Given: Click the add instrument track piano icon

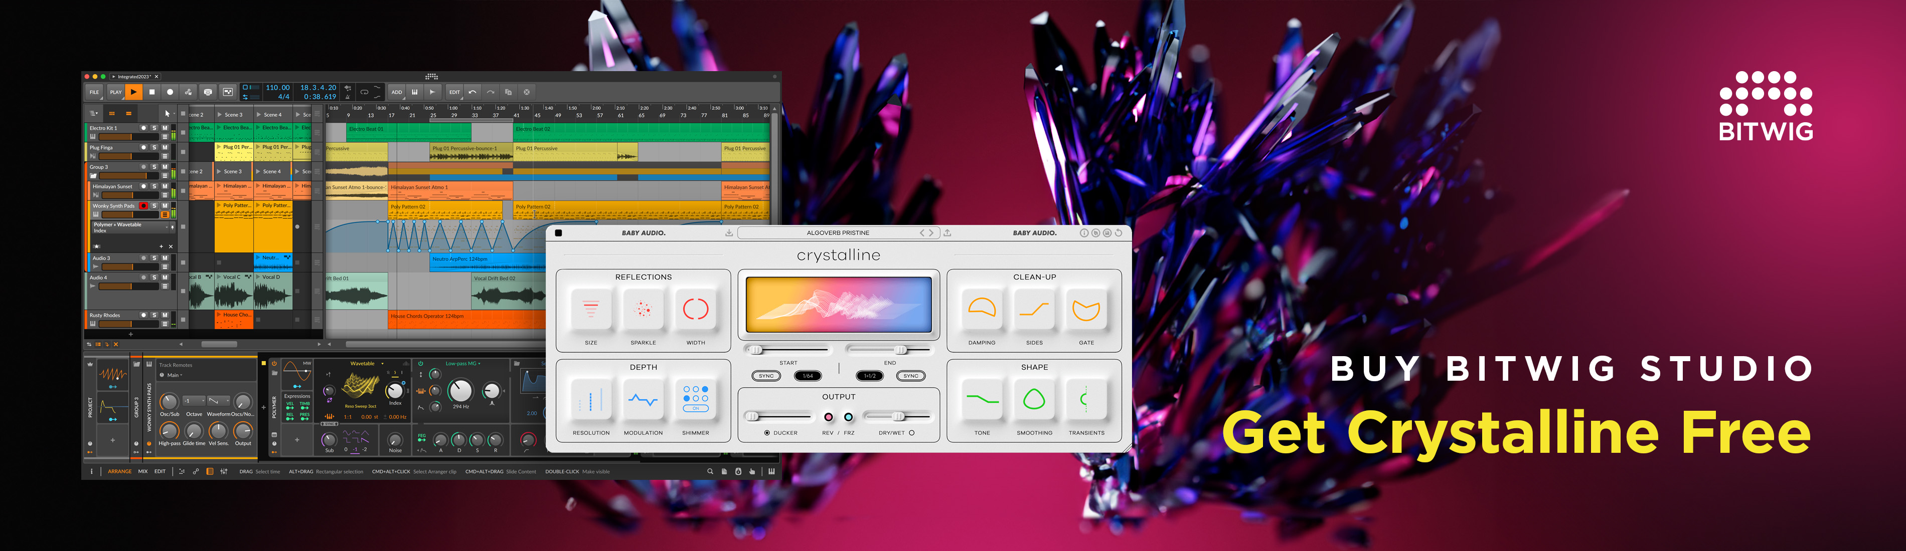Looking at the screenshot, I should pyautogui.click(x=414, y=92).
